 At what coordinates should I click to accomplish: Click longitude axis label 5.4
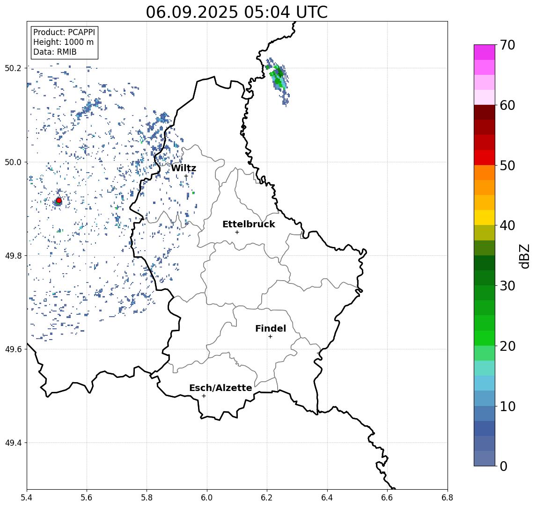pyautogui.click(x=27, y=498)
